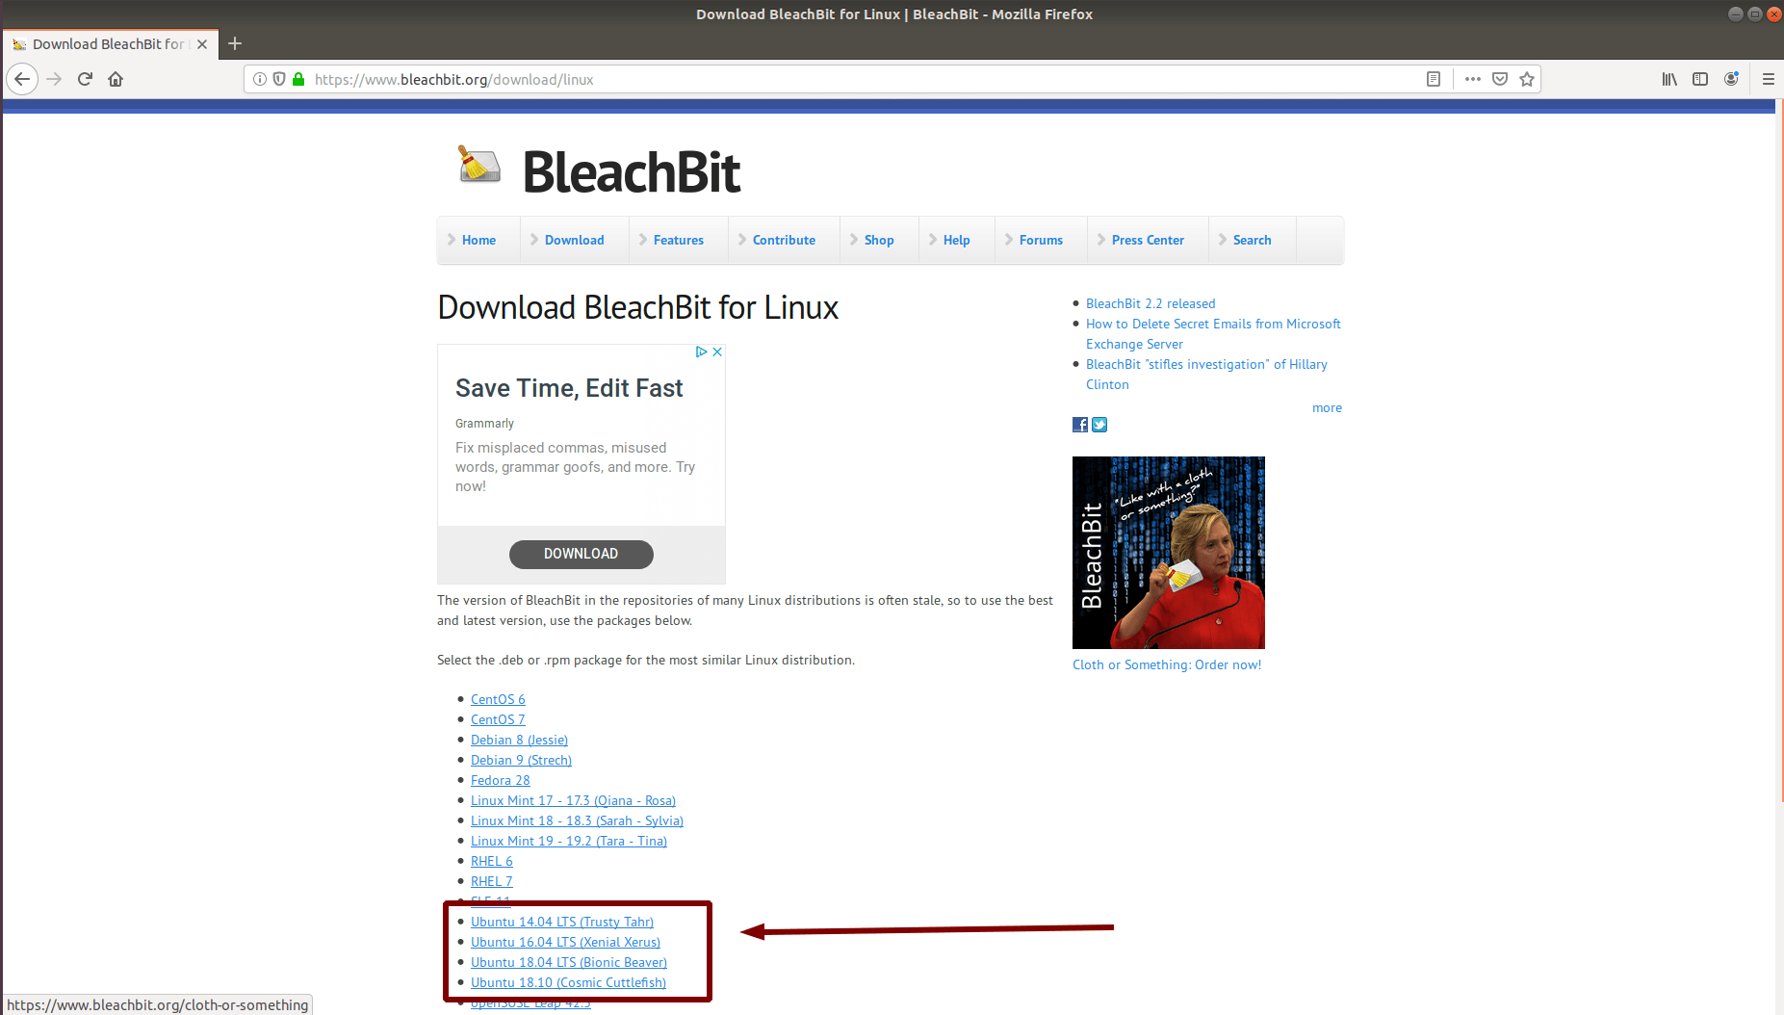This screenshot has width=1784, height=1015.
Task: Open the Features navigation item
Action: coord(678,240)
